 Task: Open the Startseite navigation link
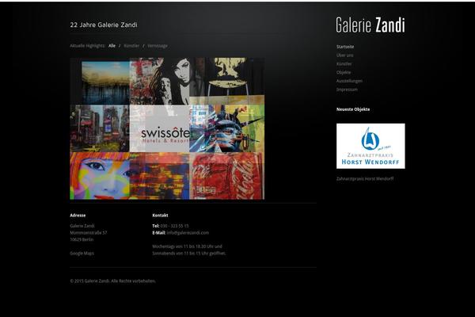pos(345,47)
